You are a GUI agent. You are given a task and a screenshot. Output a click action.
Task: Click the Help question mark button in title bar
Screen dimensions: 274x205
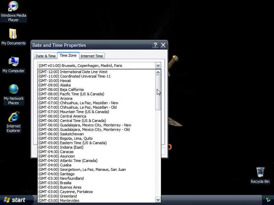click(x=155, y=45)
